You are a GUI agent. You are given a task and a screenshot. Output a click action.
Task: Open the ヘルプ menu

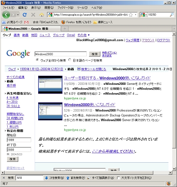coord(97,7)
